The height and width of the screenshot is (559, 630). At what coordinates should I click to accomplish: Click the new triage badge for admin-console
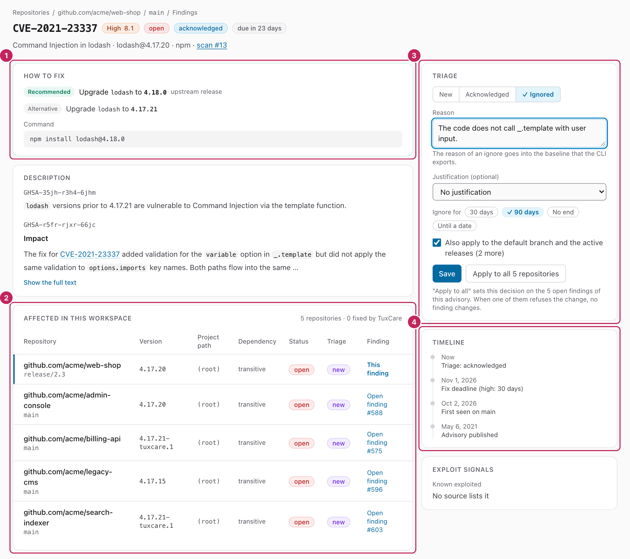338,405
